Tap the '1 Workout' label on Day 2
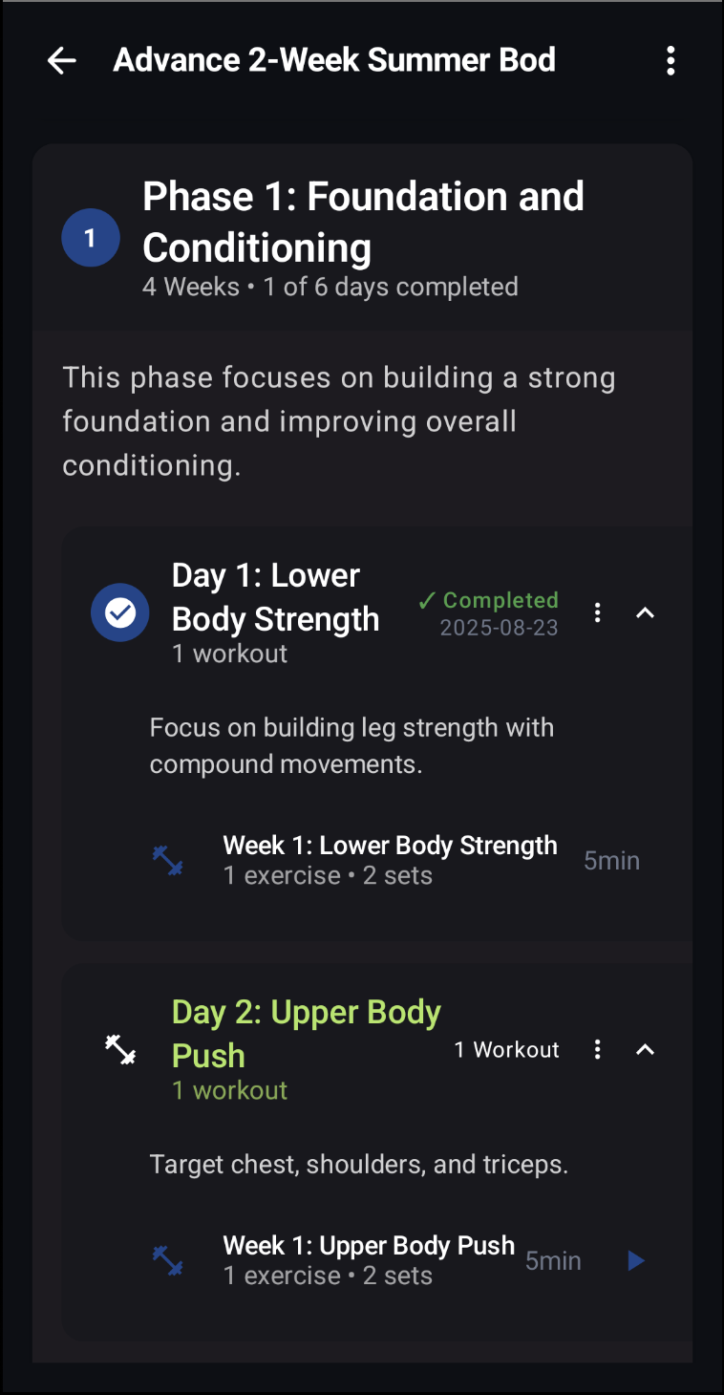 pos(507,1050)
